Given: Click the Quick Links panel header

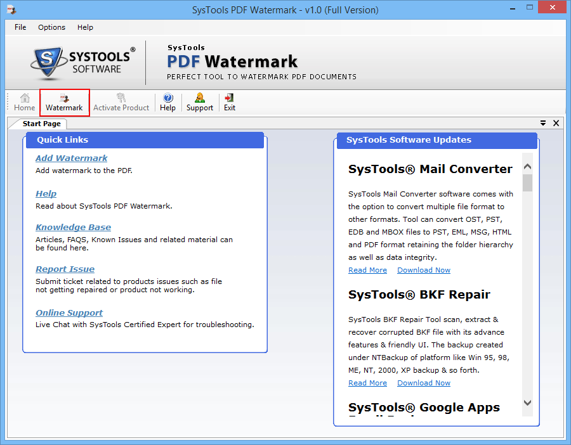Looking at the screenshot, I should tap(145, 140).
